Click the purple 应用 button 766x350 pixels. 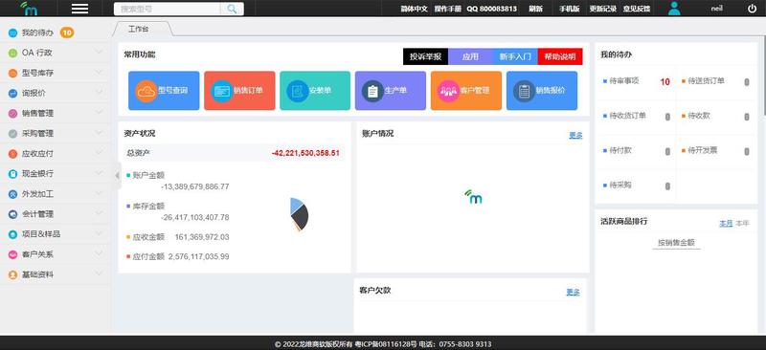click(470, 56)
